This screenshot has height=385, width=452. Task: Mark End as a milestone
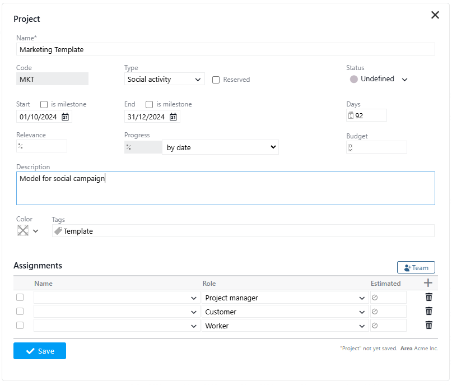tap(150, 104)
